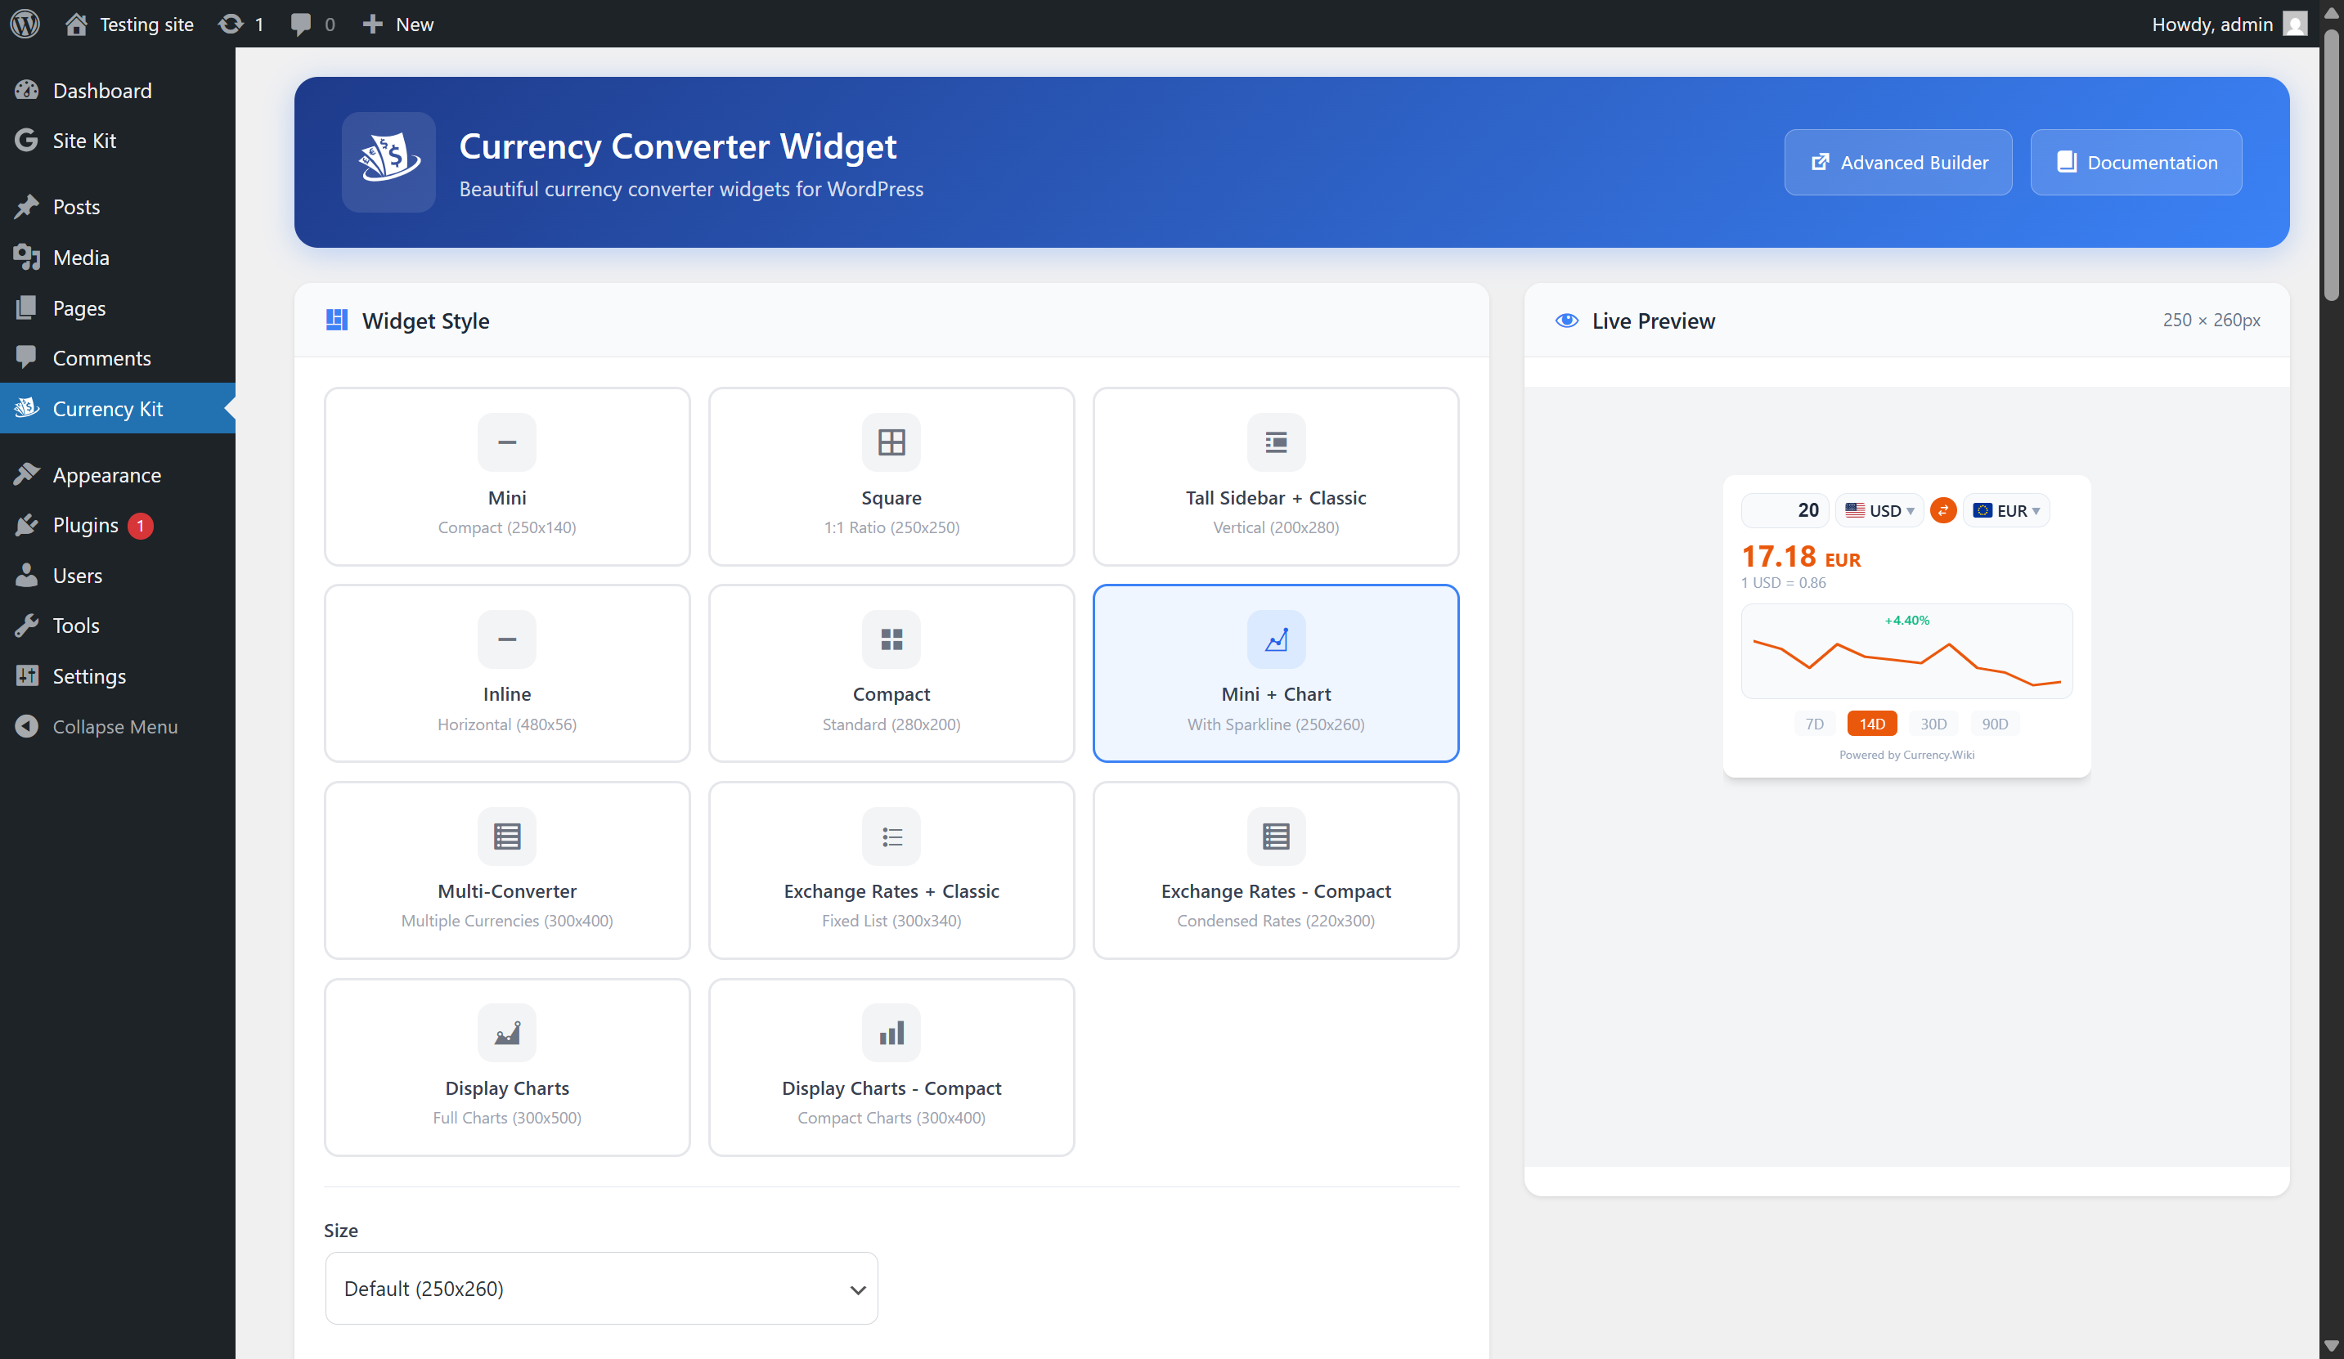Select the Mini widget style icon
Viewport: 2344px width, 1359px height.
pyautogui.click(x=507, y=442)
